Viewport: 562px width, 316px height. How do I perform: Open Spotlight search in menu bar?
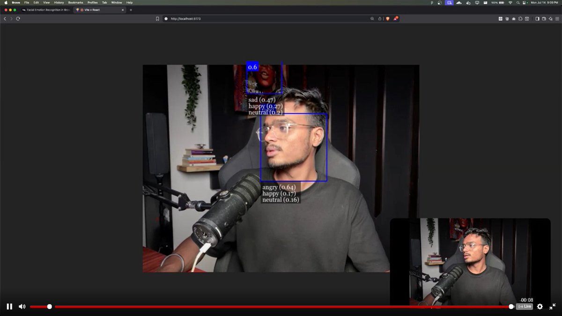click(x=518, y=2)
